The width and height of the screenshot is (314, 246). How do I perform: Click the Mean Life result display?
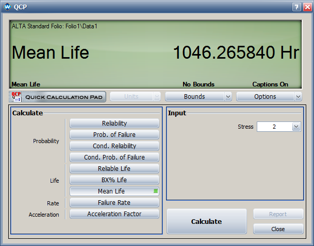click(x=155, y=52)
